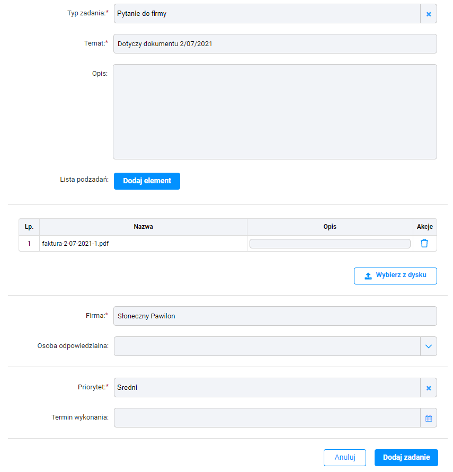Image resolution: width=453 pixels, height=472 pixels.
Task: Cancel the form with Anuluj
Action: coord(344,458)
